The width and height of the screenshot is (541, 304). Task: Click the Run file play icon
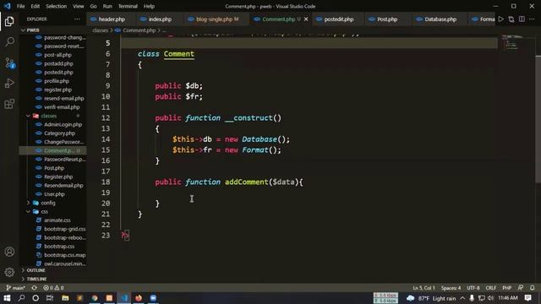(501, 19)
